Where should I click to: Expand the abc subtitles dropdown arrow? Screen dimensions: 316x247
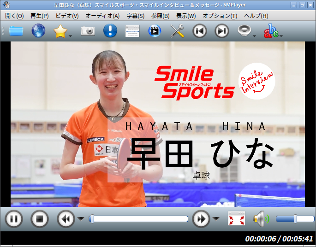(281, 36)
